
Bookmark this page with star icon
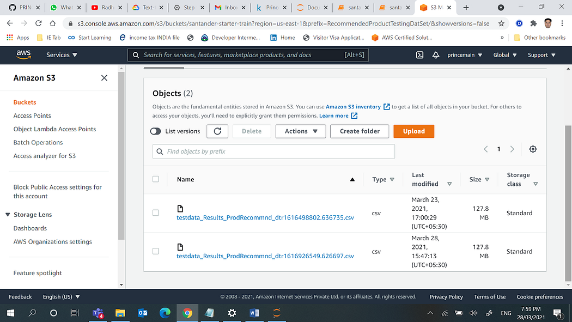point(501,23)
